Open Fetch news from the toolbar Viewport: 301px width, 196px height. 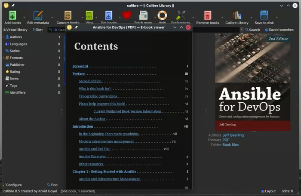(144, 16)
